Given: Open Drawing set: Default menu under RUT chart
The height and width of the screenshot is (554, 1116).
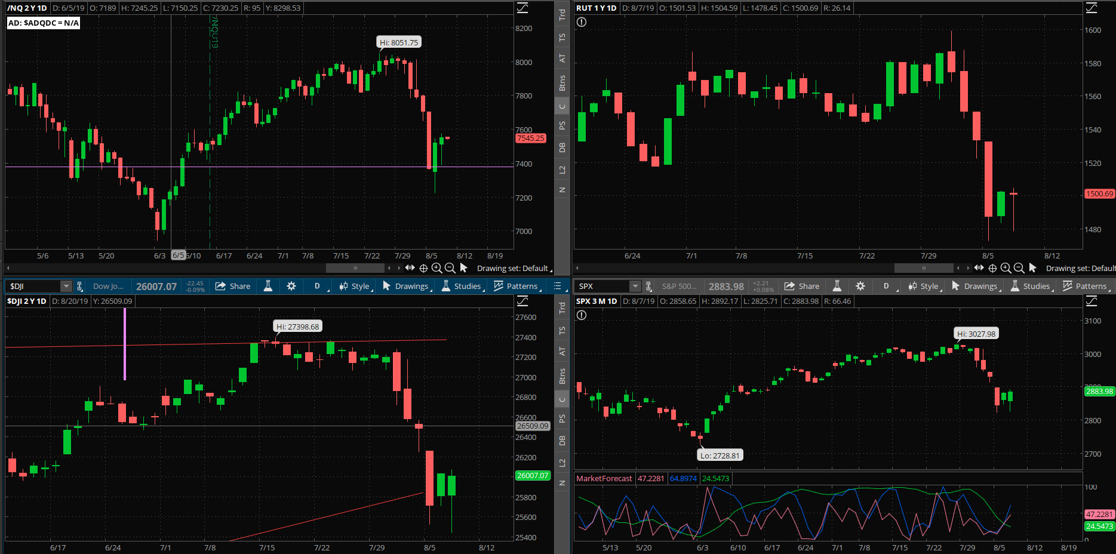Looking at the screenshot, I should click(x=1080, y=269).
